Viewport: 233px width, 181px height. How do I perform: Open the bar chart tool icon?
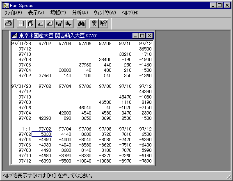[x=69, y=23]
